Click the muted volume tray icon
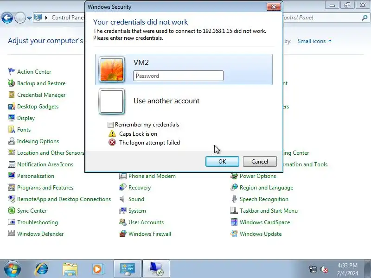371x278 pixels. point(324,269)
